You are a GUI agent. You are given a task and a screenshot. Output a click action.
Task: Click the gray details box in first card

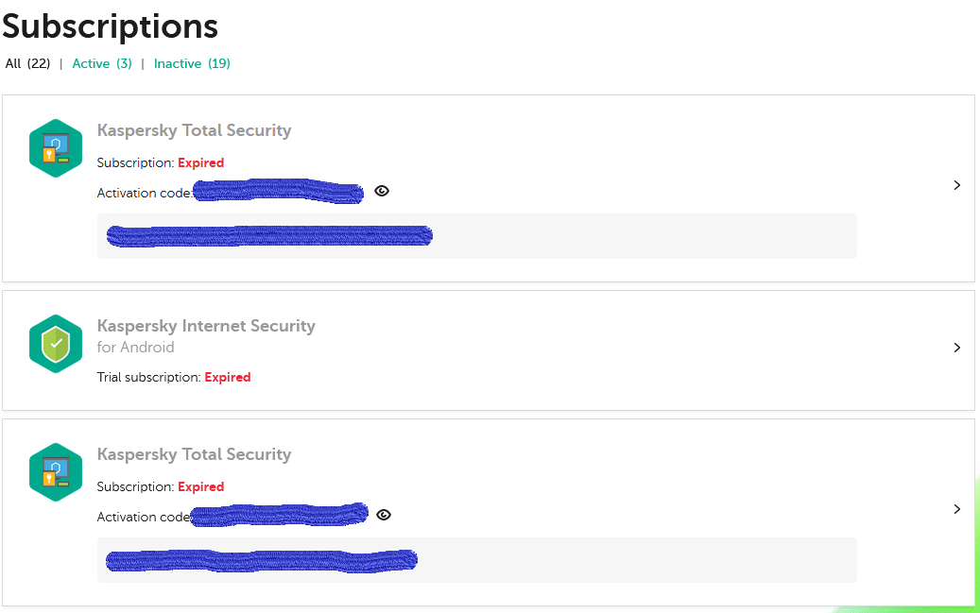pos(643,236)
